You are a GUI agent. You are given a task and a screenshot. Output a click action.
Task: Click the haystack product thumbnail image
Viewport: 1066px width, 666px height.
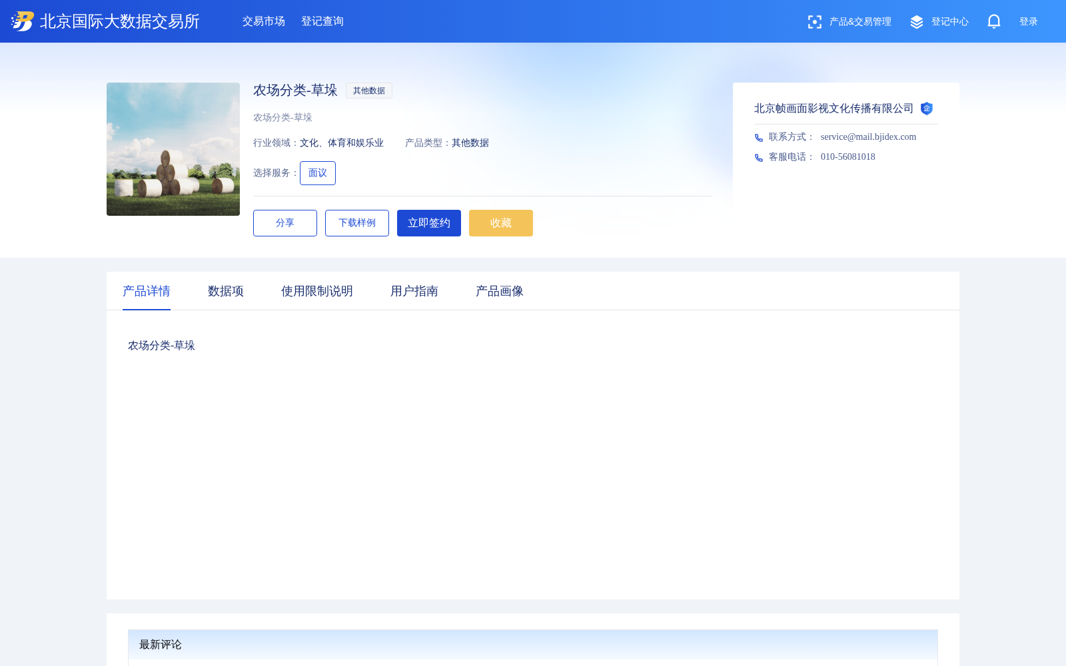pos(173,149)
